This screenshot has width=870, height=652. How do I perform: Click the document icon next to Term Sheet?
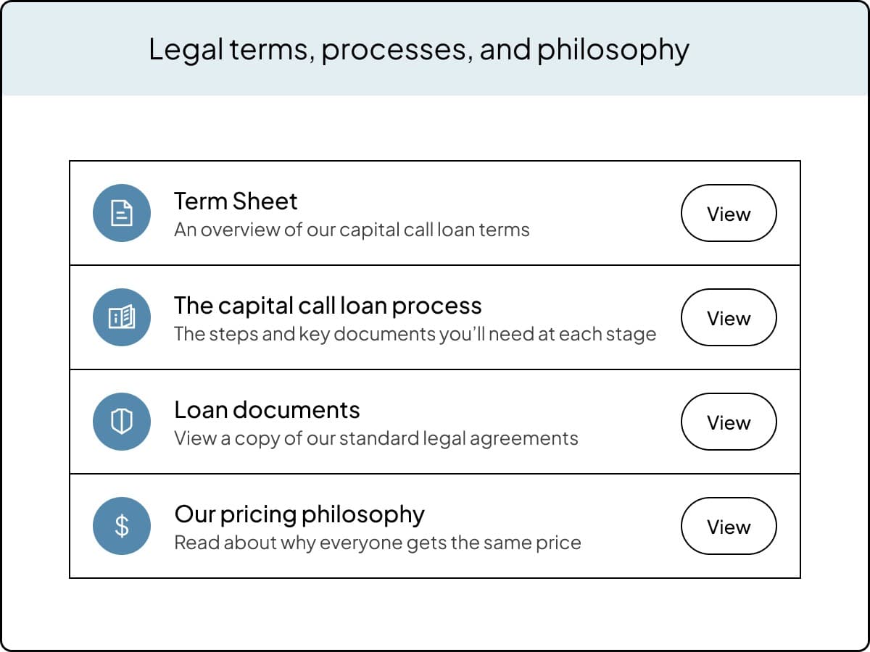click(x=121, y=213)
